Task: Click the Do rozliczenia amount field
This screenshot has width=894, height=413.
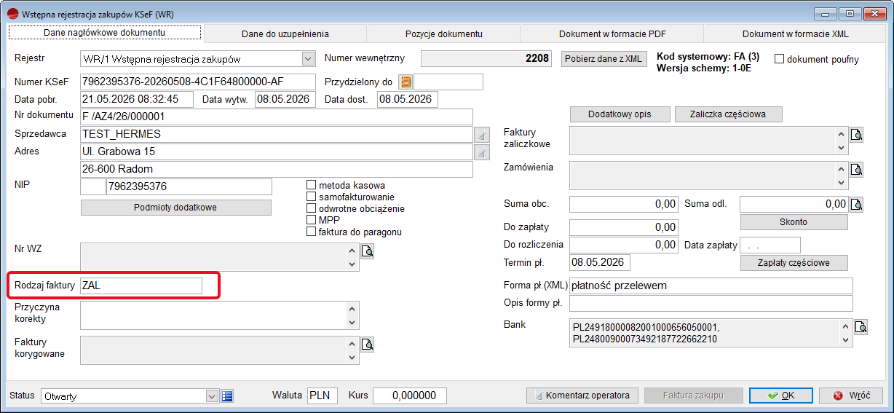Action: point(624,245)
